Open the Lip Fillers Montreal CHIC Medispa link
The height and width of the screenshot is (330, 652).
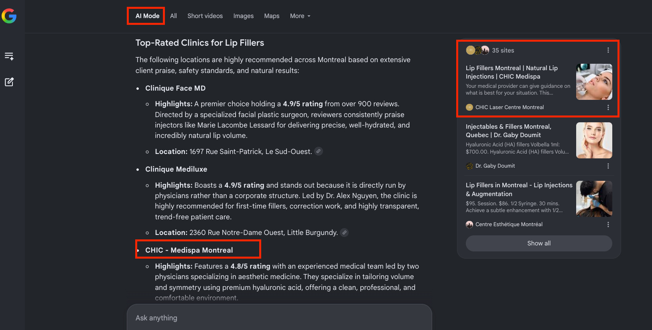[x=512, y=72]
